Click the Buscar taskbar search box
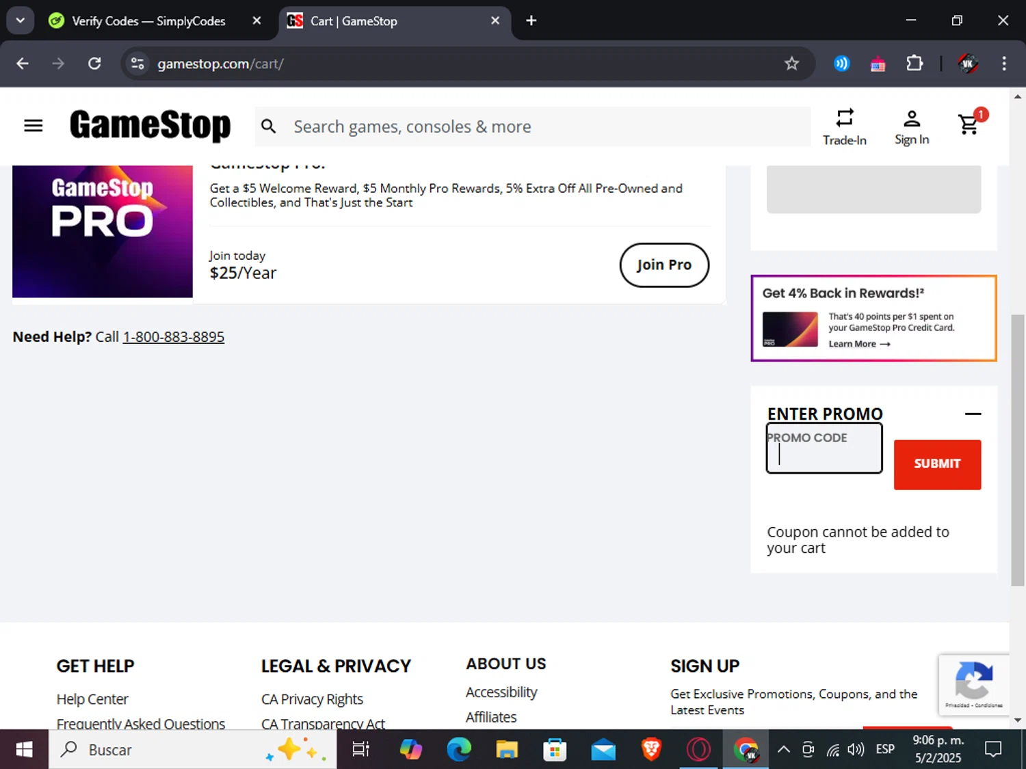 point(192,750)
